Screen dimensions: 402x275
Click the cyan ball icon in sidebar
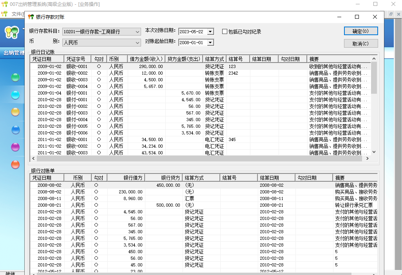coord(15,95)
